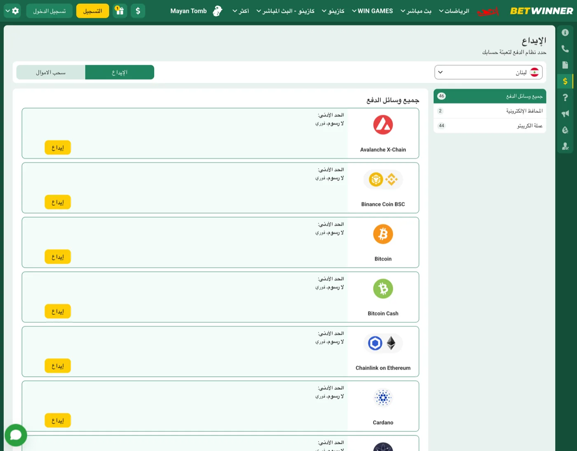Click the "Bitcoin Cash" name label
The image size is (577, 451).
383,314
